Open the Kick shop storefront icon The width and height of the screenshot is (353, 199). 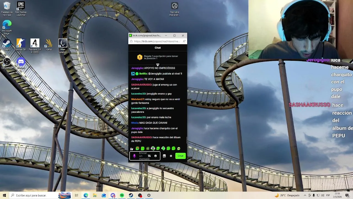coord(164,156)
